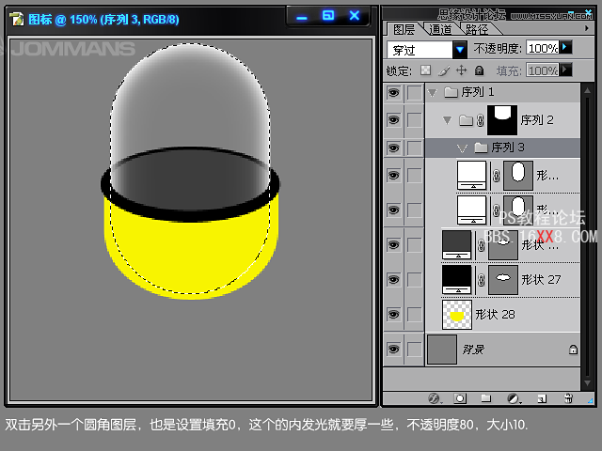Collapse the 序列 2 group triangle
This screenshot has width=602, height=451.
click(x=447, y=120)
